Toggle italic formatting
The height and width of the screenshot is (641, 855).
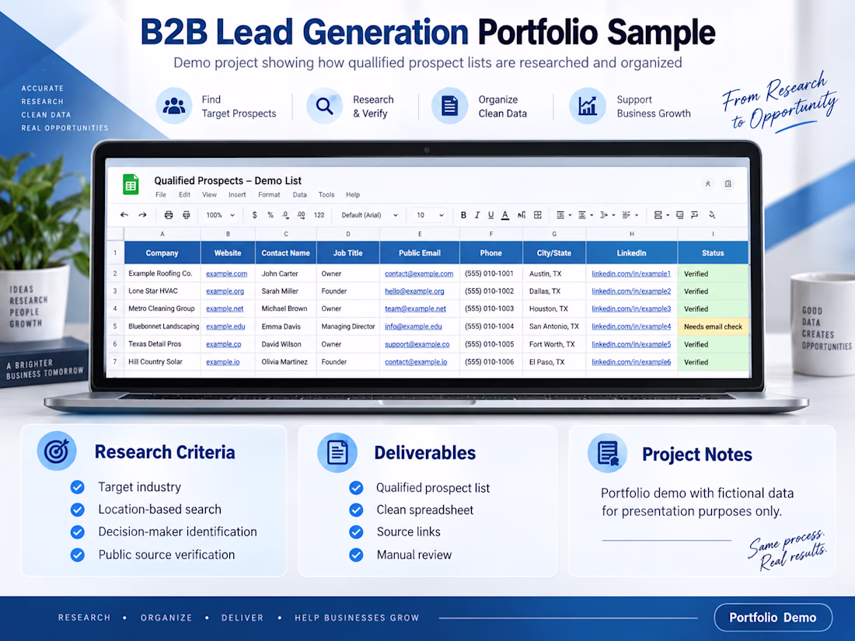point(477,214)
